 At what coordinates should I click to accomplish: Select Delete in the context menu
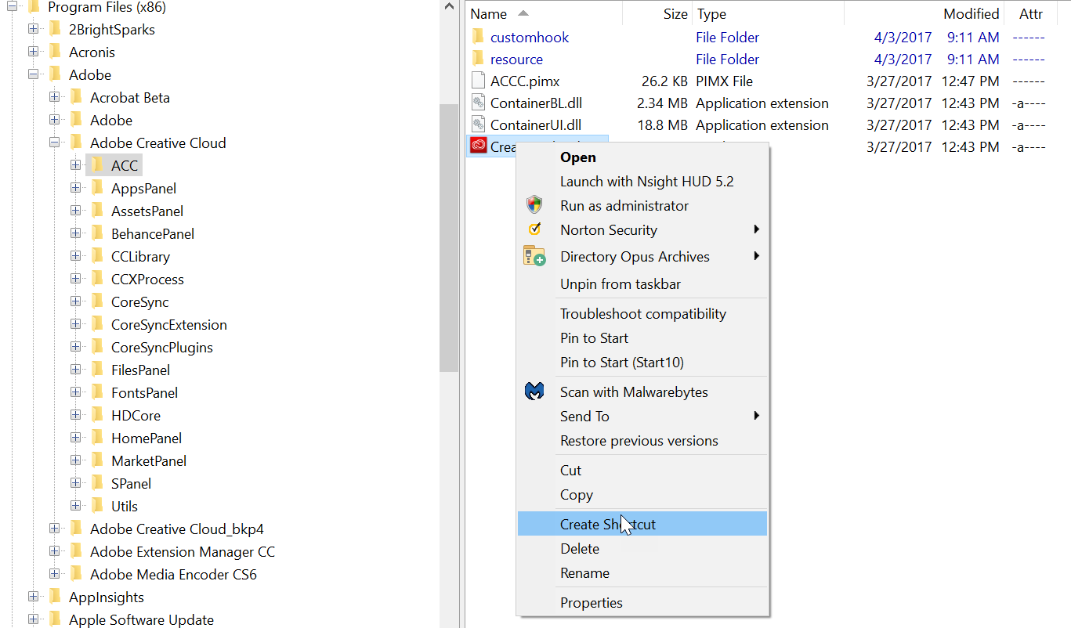tap(580, 549)
